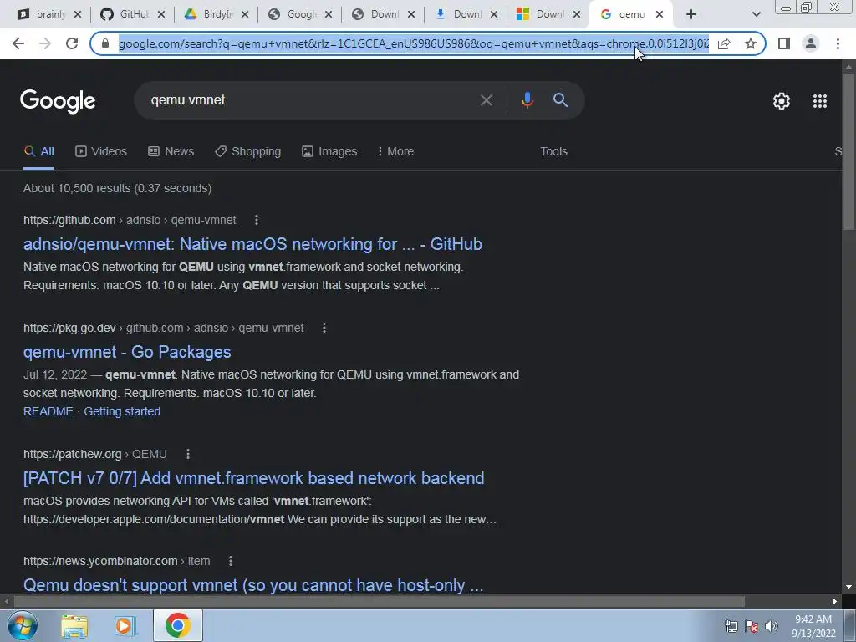The height and width of the screenshot is (642, 856).
Task: Open Google apps grid
Action: [819, 101]
